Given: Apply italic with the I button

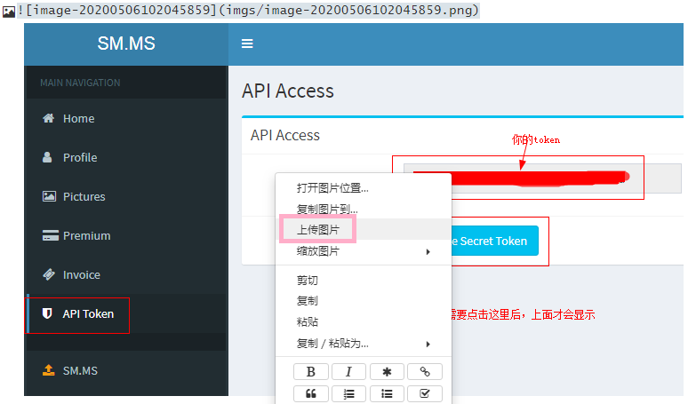Looking at the screenshot, I should (x=348, y=372).
